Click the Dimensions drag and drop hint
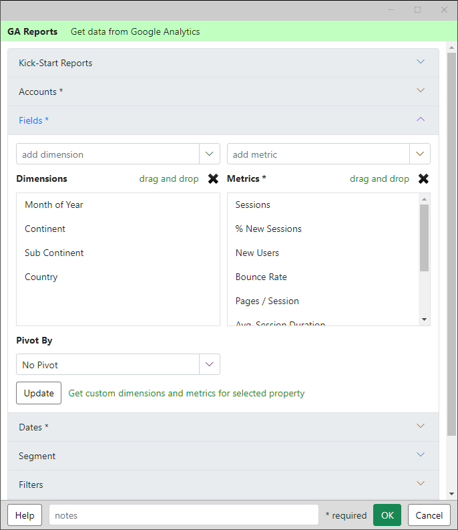 point(169,178)
